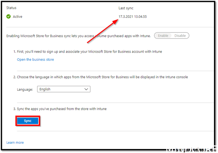This screenshot has width=218, height=153.
Task: Click the Language: field label
Action: tap(25, 89)
